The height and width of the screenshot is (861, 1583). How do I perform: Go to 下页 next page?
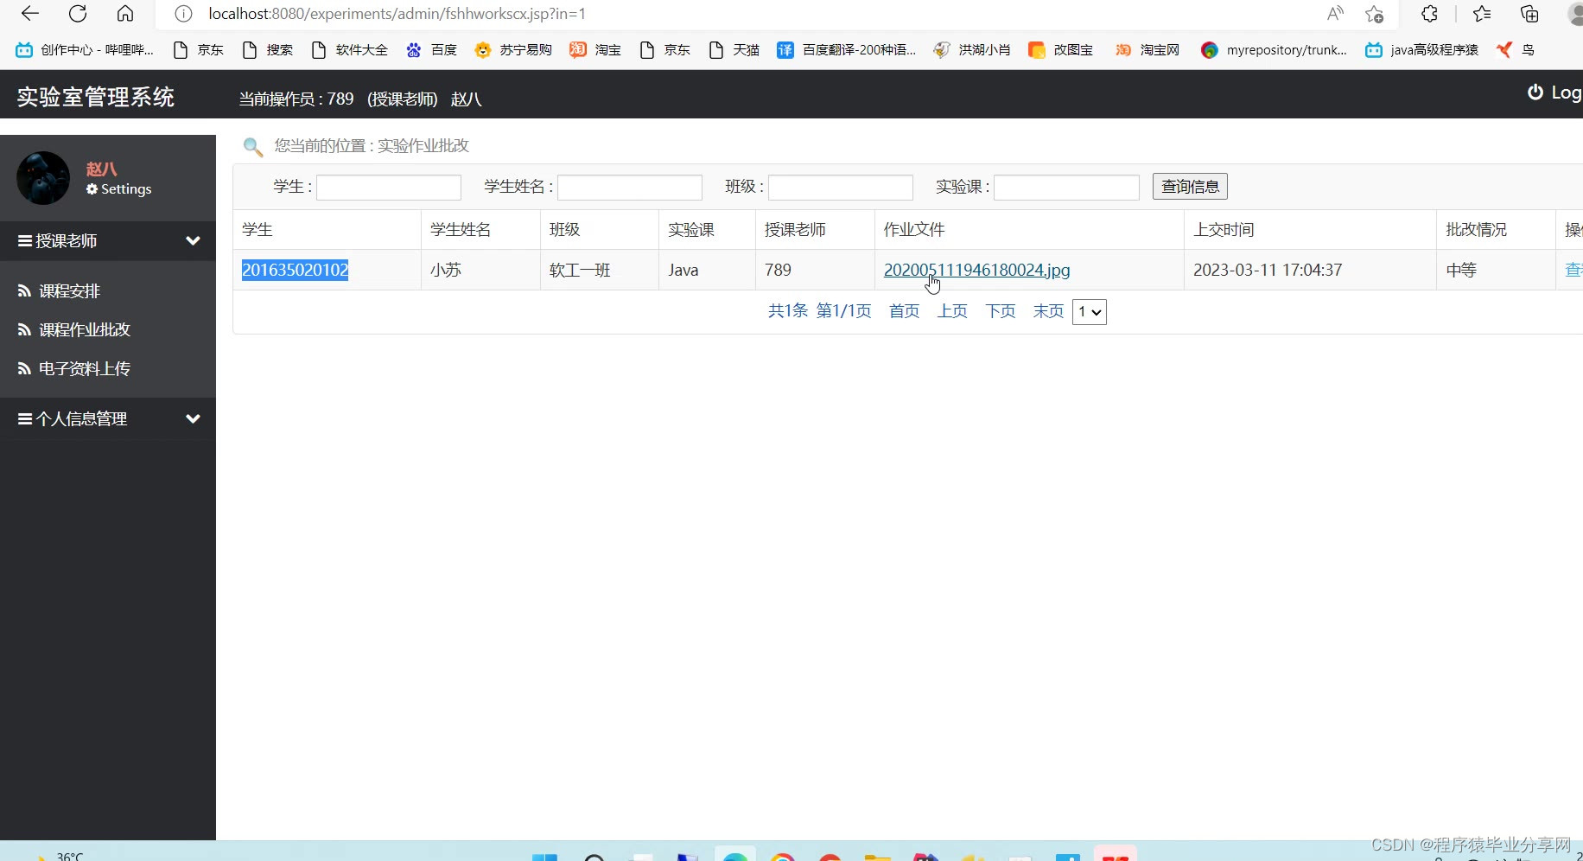click(1001, 311)
